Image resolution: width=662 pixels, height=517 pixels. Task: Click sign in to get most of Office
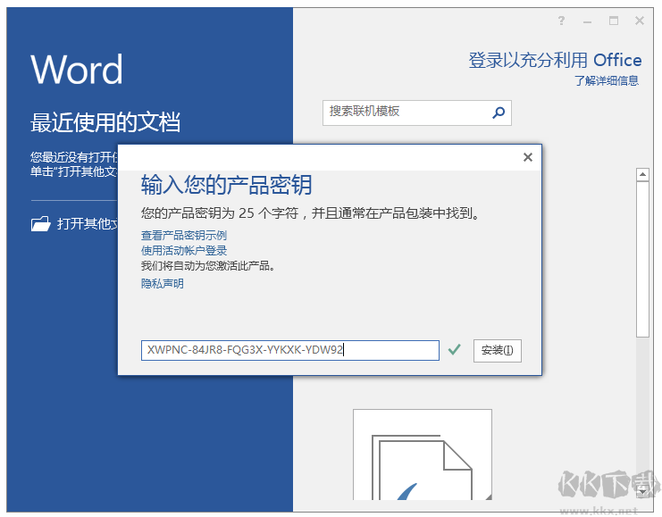[x=555, y=61]
